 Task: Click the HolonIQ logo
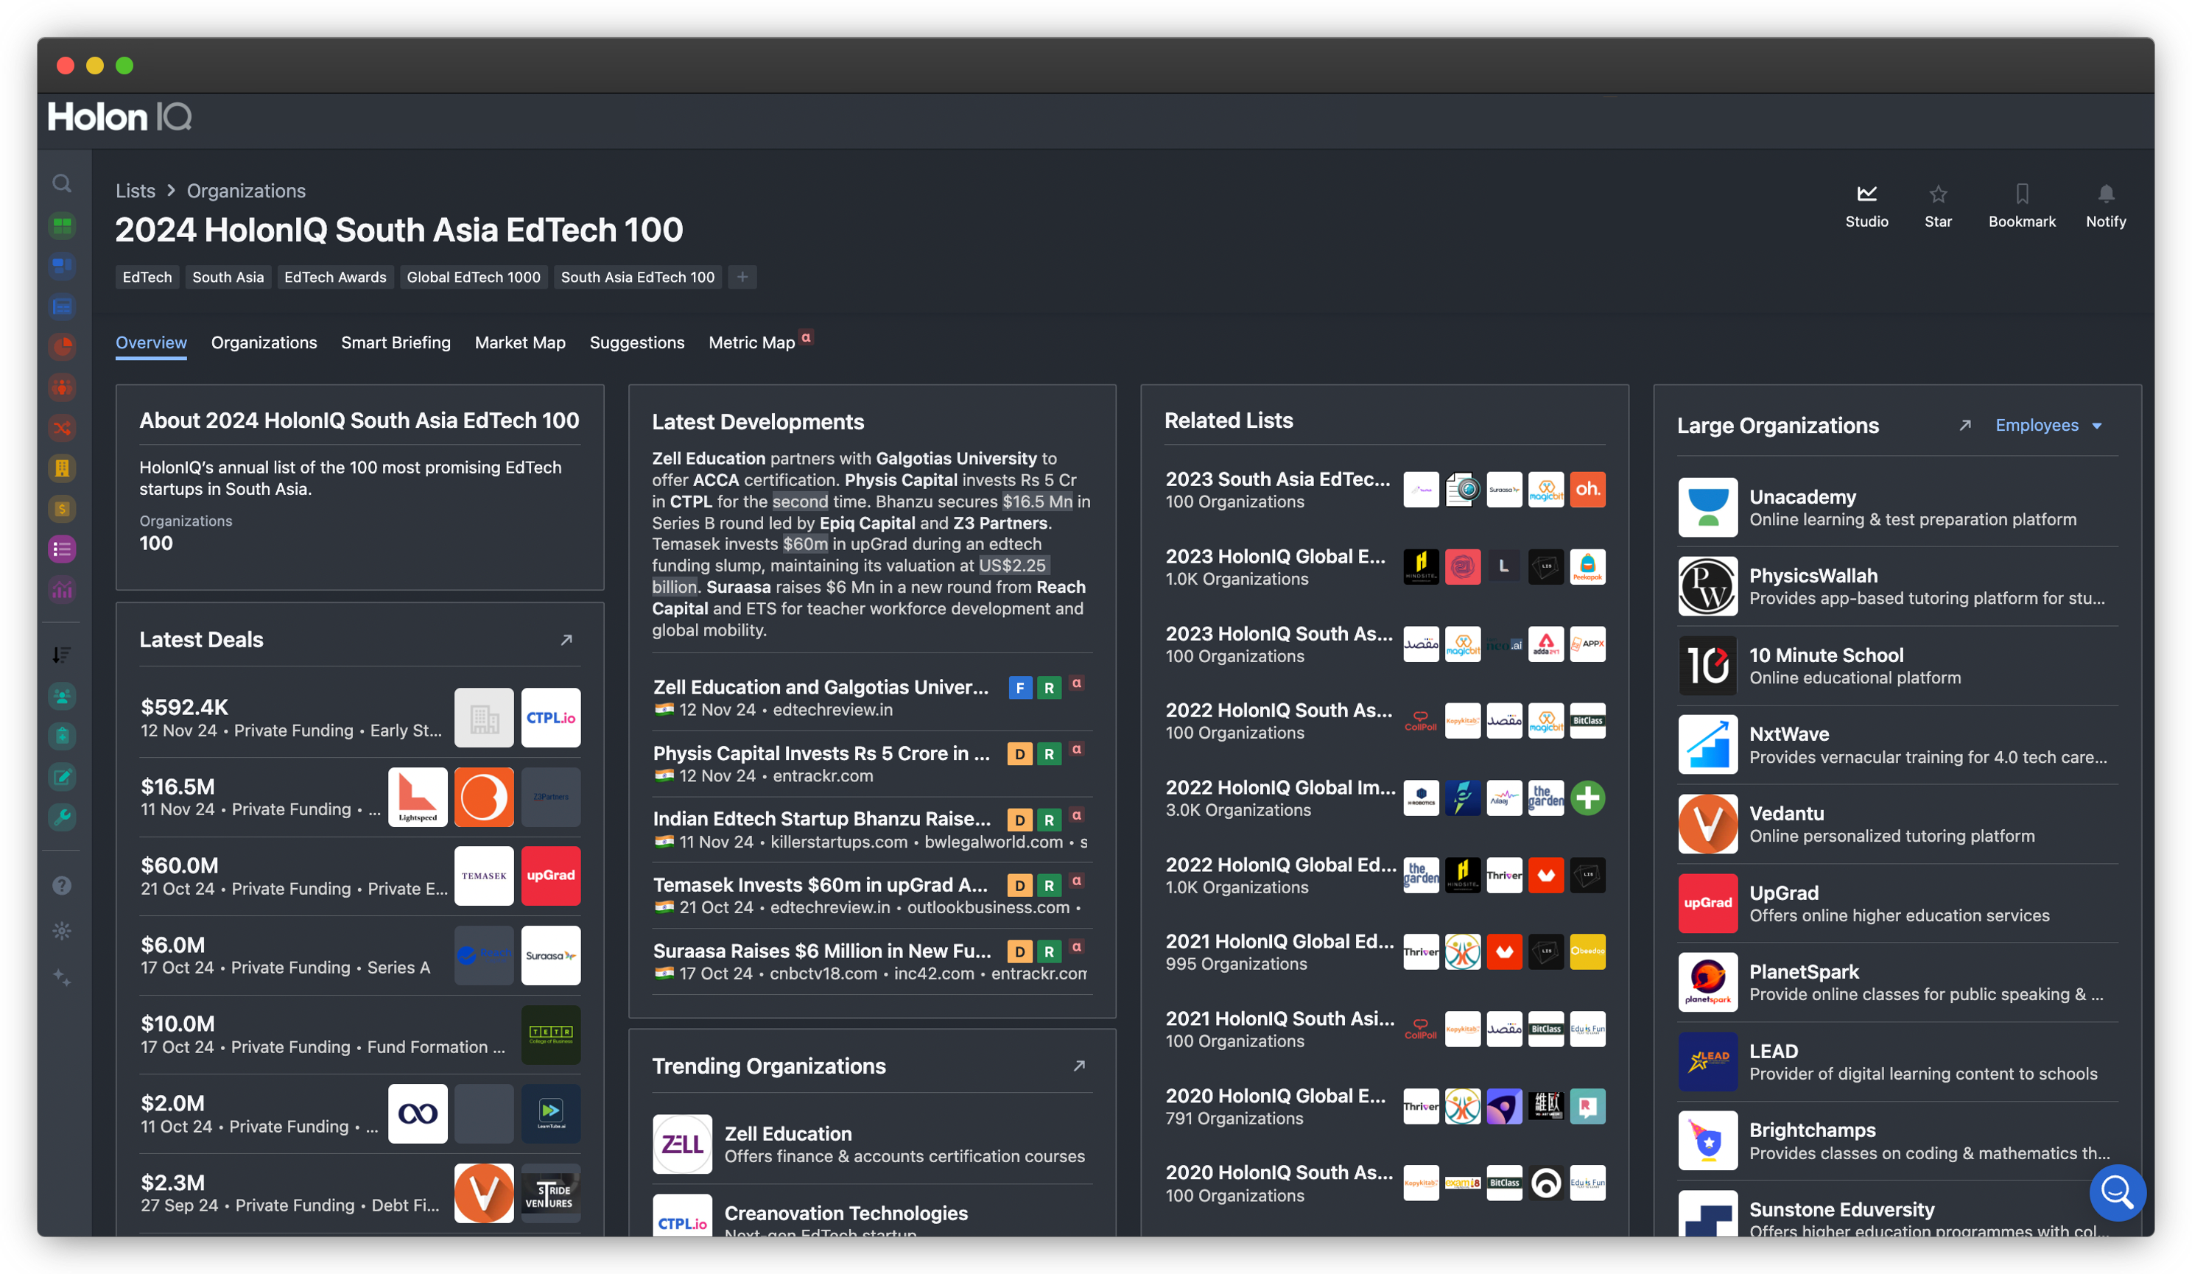click(119, 117)
